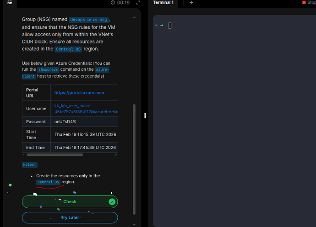This screenshot has width=316, height=227.
Task: Click the devops-priv-nsg code label
Action: (89, 20)
